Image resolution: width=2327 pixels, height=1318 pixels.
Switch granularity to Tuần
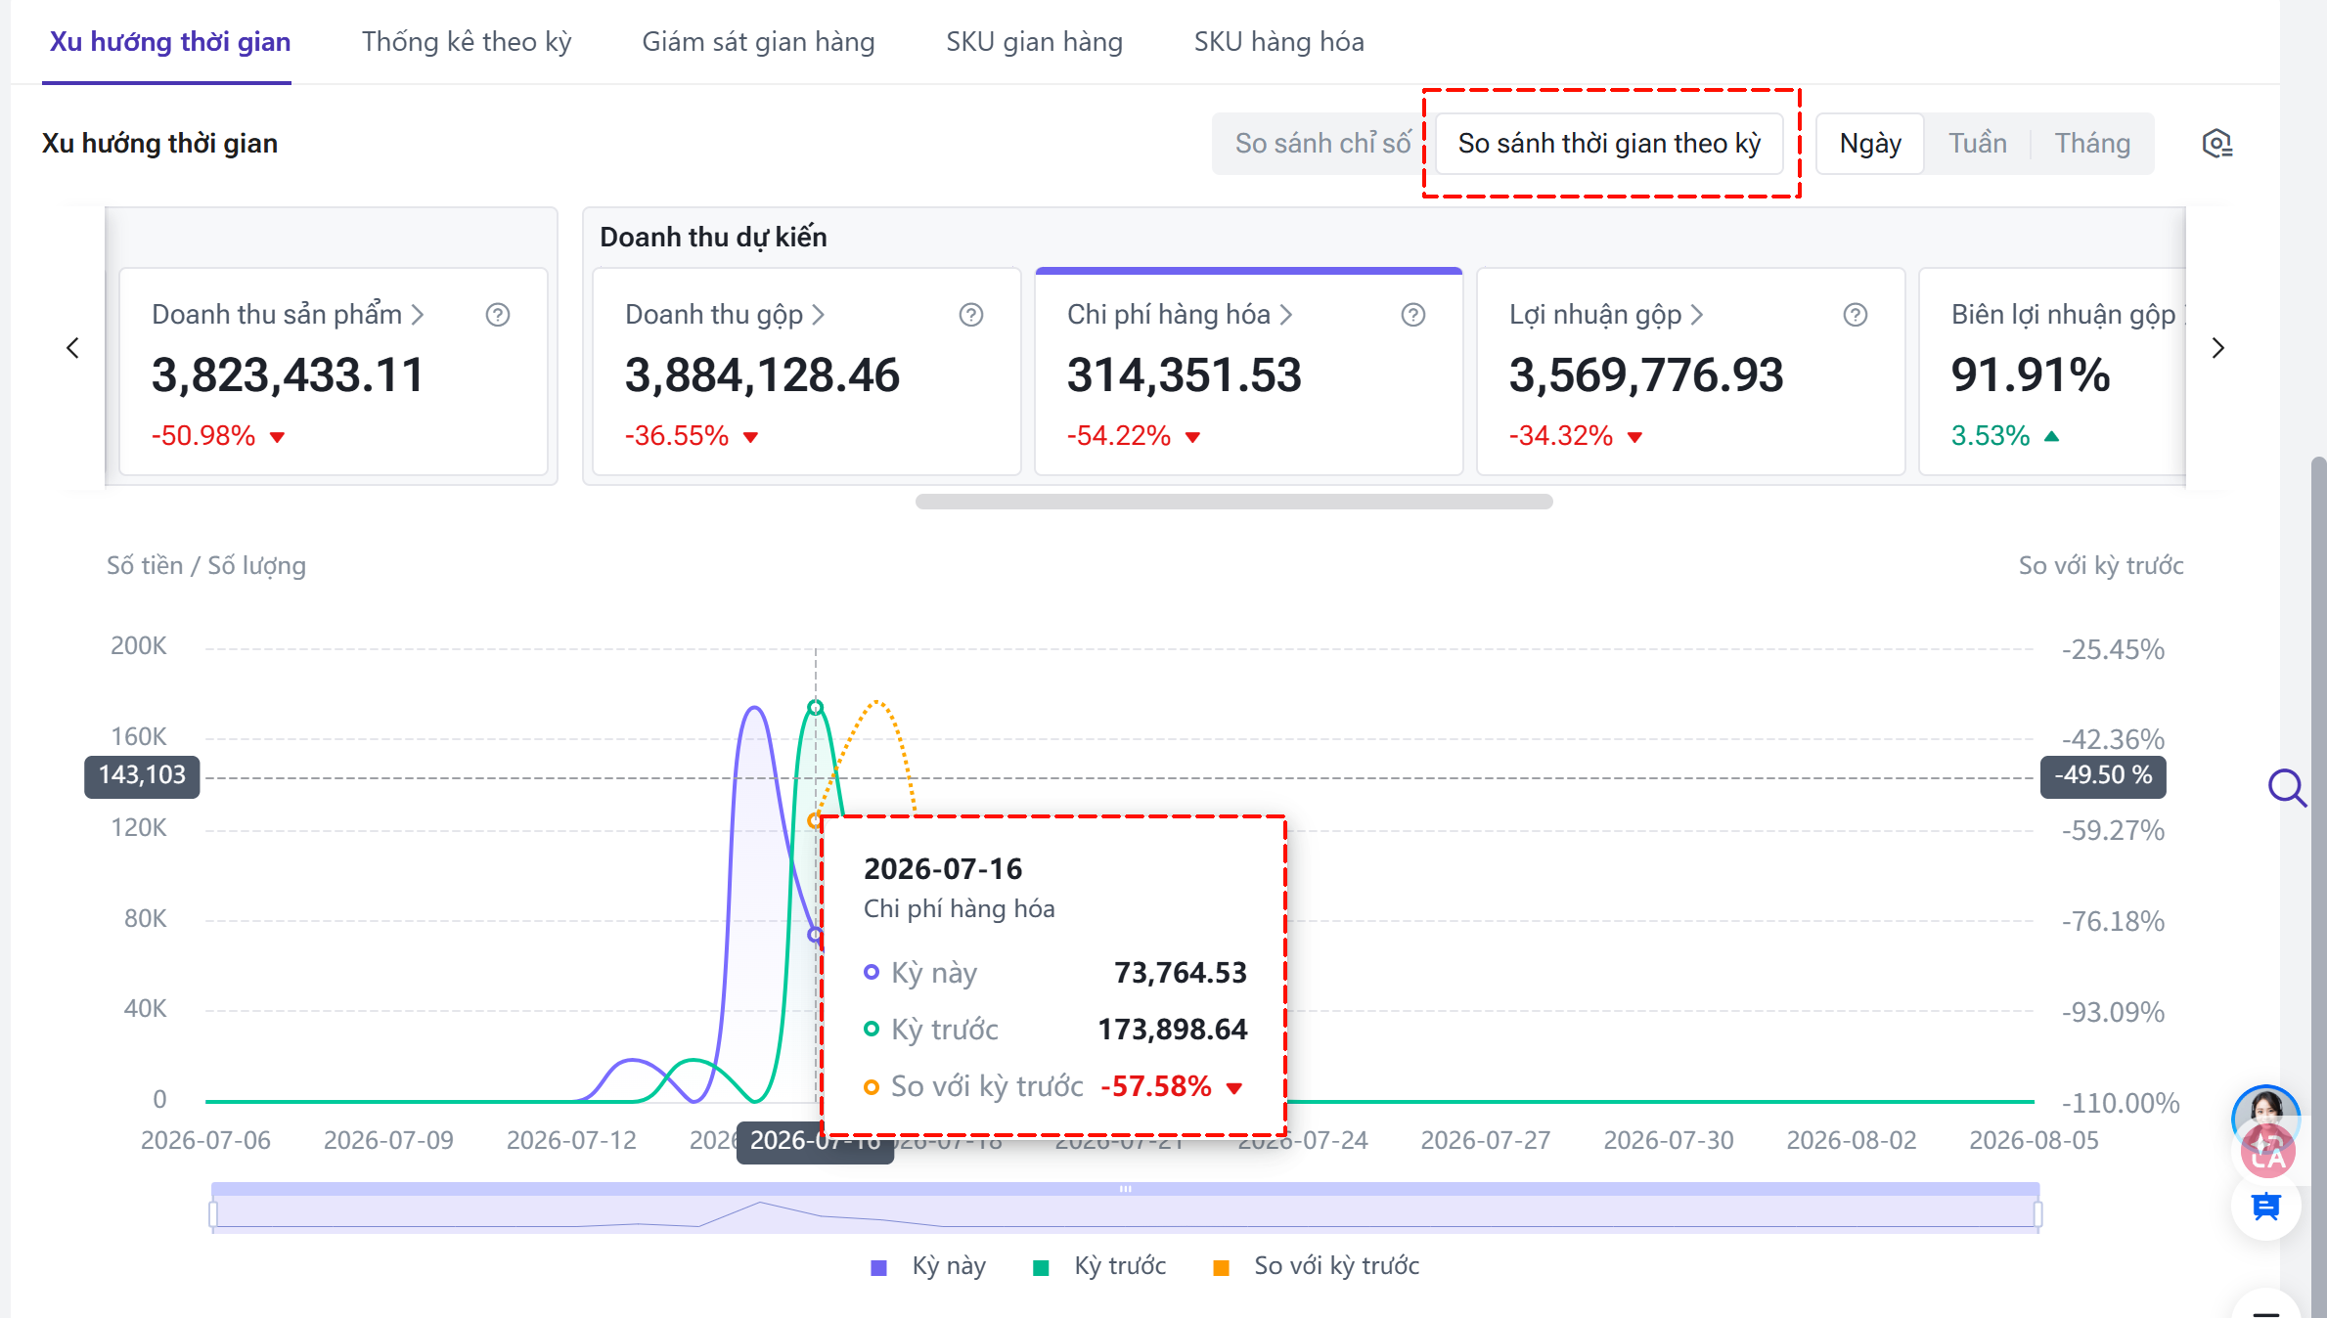pyautogui.click(x=1977, y=144)
